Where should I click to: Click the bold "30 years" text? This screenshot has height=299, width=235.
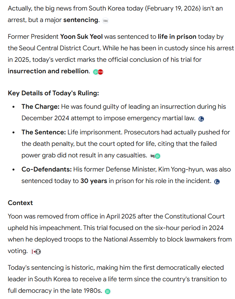tap(94, 181)
